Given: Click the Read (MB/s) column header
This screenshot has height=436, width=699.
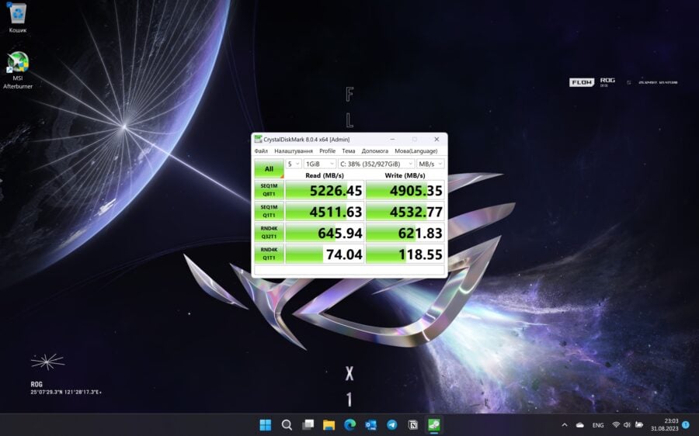Looking at the screenshot, I should click(x=325, y=175).
